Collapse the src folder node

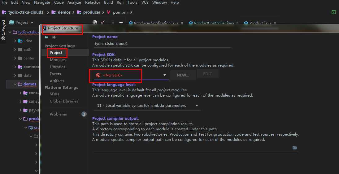(x=25, y=128)
